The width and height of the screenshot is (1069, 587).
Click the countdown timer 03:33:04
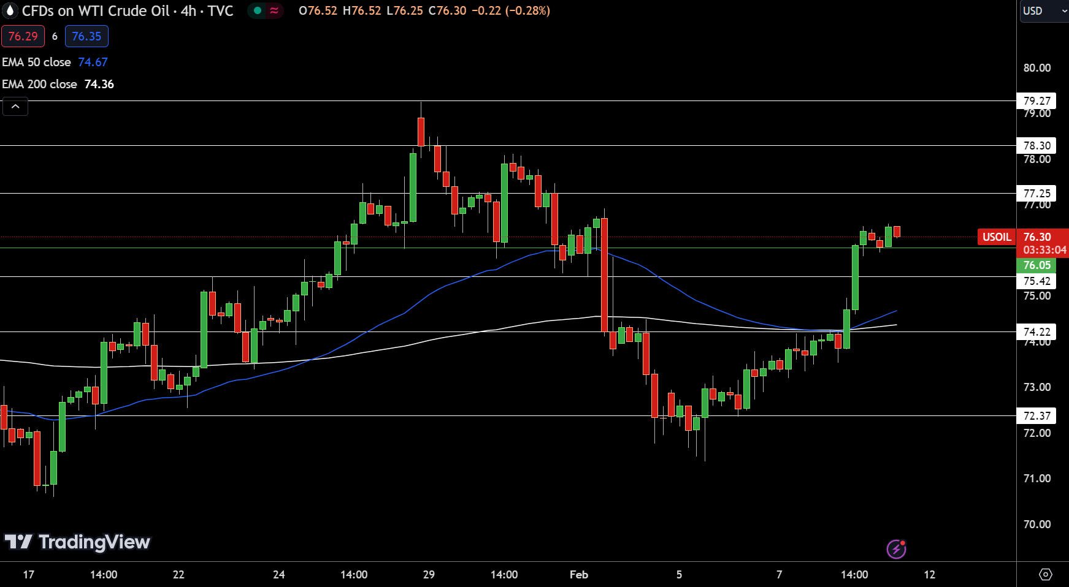coord(1044,250)
